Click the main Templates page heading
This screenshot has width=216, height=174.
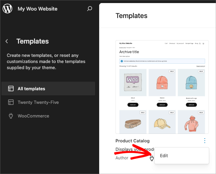point(131,16)
